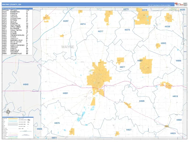Viewport: 189px width, 142px height.
Task: Click the compass rose symbol
Action: [x=8, y=112]
